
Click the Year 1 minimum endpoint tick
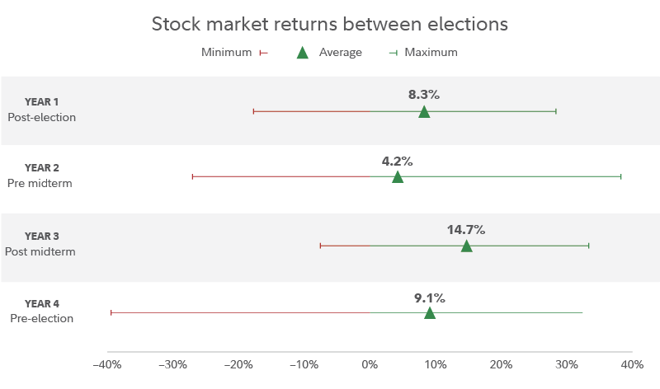click(253, 111)
